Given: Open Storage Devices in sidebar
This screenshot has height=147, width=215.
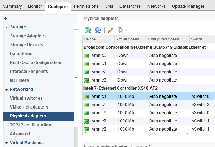Looking at the screenshot, I should point(27,45).
